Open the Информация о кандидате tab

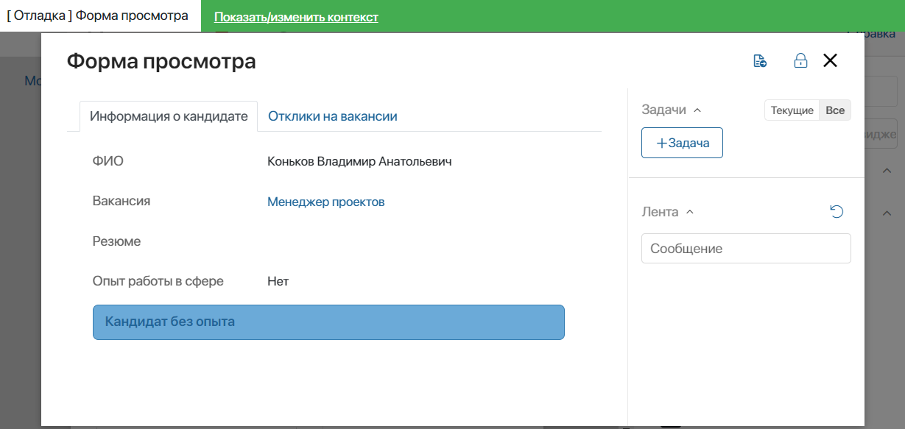point(169,116)
